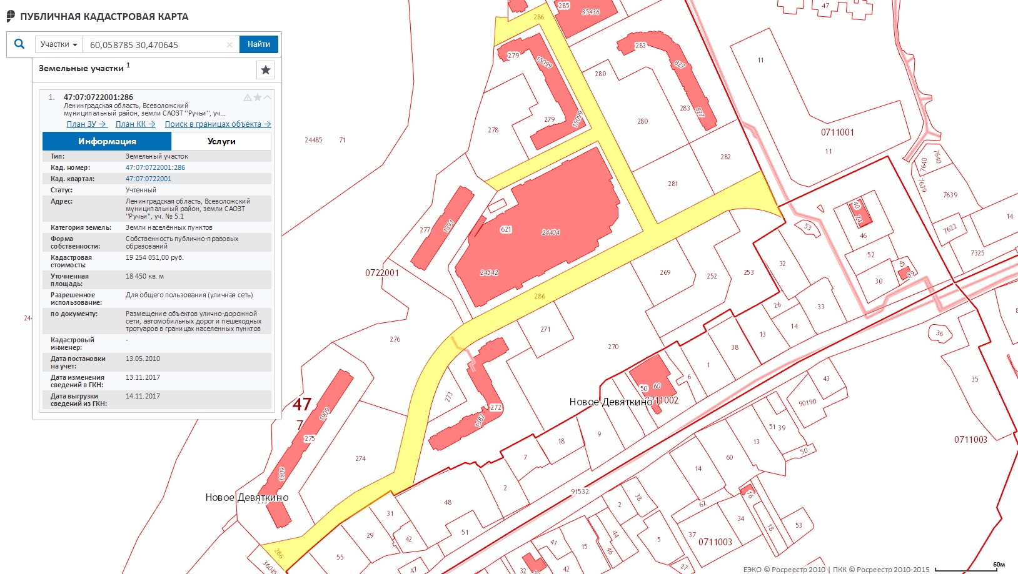Click the registration date 13.05.2010
The width and height of the screenshot is (1018, 574).
143,359
